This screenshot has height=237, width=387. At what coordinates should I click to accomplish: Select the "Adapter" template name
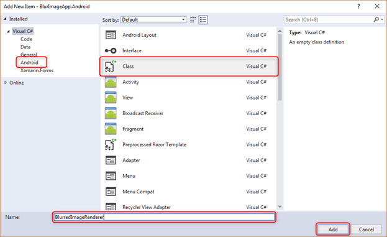(x=131, y=160)
